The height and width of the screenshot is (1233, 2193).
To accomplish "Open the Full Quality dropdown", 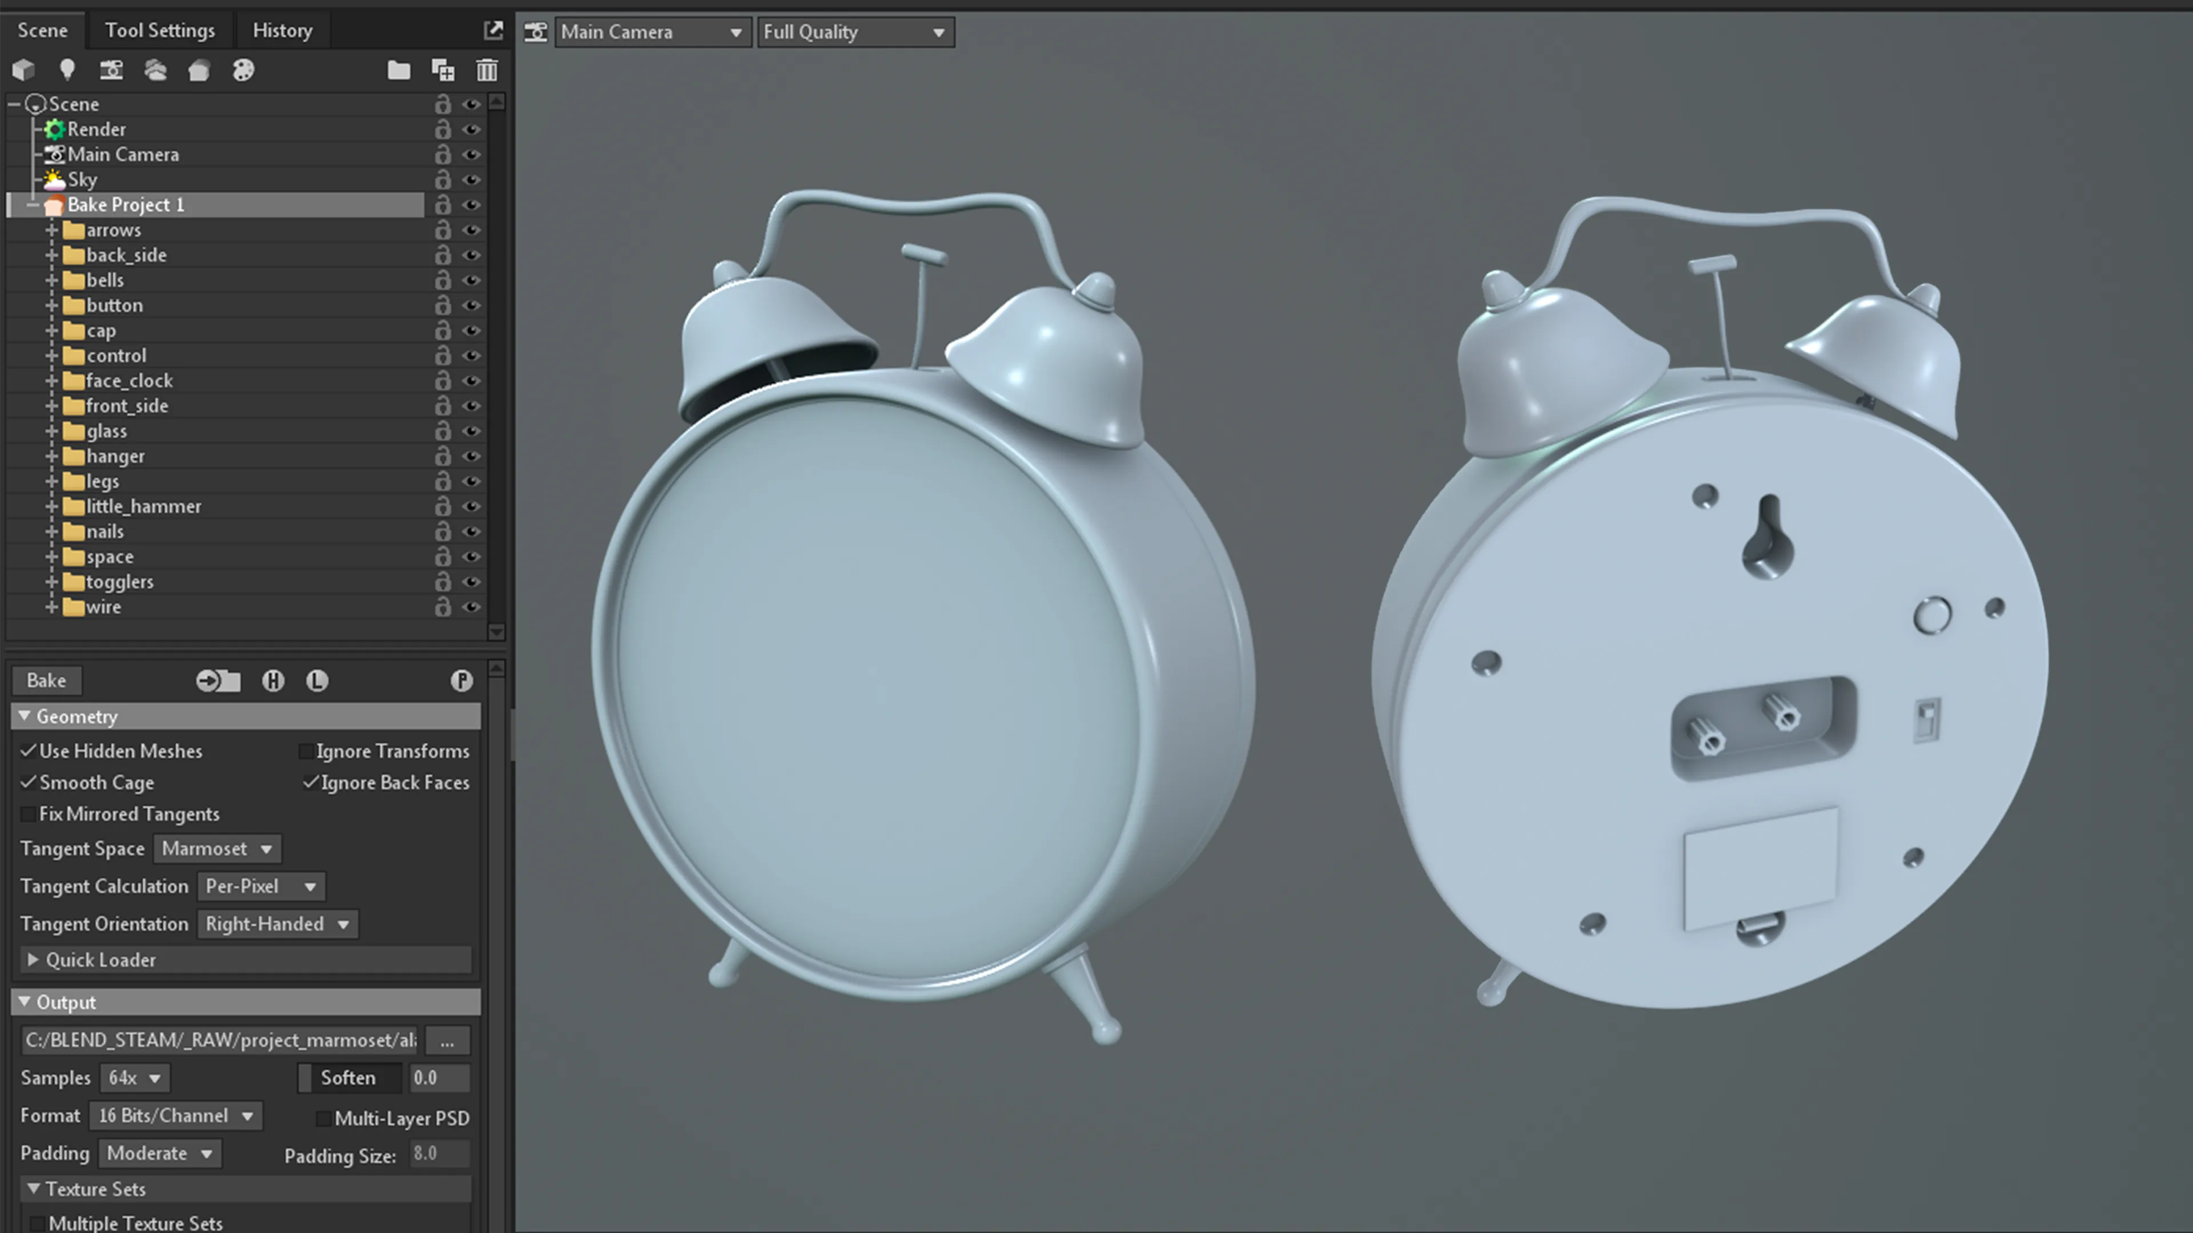I will coord(855,33).
